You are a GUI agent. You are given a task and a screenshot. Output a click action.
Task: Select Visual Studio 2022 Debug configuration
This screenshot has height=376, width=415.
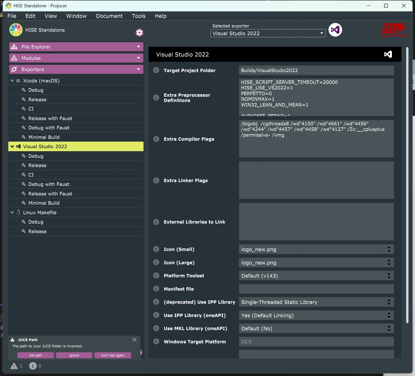coord(76,156)
